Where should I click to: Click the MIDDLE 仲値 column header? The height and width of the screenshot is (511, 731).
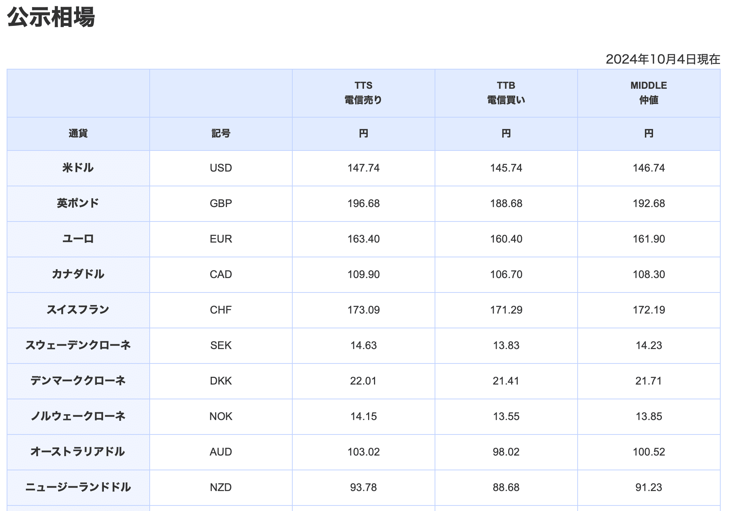point(649,93)
